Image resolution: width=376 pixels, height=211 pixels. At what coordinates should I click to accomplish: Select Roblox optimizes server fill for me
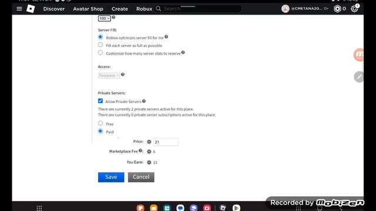[x=100, y=37]
